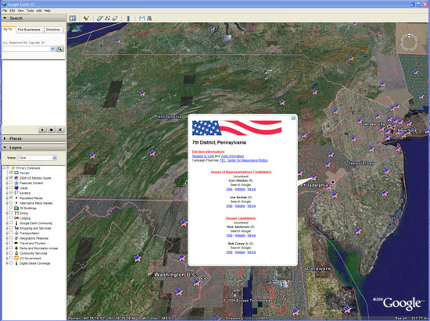Expand the Geographic Features tree node
The height and width of the screenshot is (321, 430).
coord(7,238)
